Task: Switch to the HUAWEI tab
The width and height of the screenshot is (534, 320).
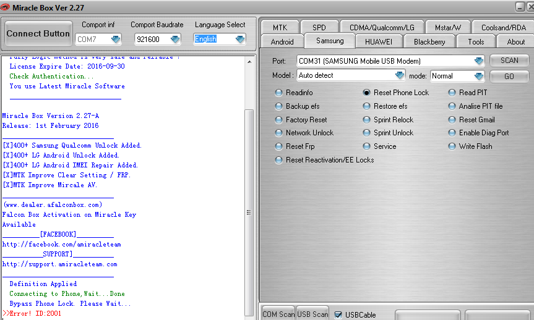Action: coord(378,41)
